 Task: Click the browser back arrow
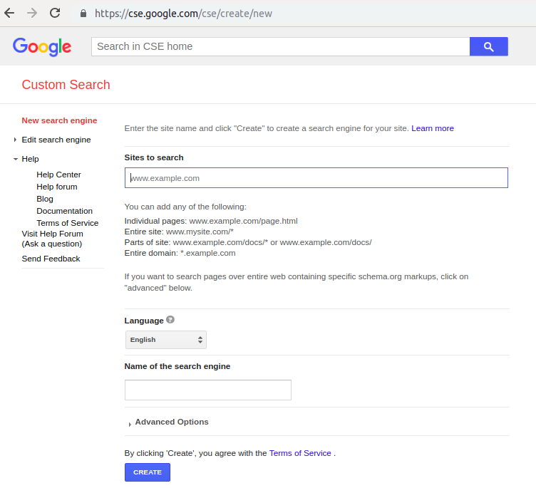point(9,14)
